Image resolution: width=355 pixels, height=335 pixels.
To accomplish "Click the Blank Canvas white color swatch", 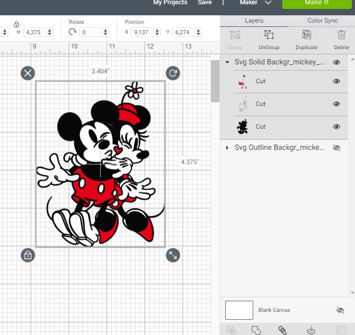I will 239,310.
